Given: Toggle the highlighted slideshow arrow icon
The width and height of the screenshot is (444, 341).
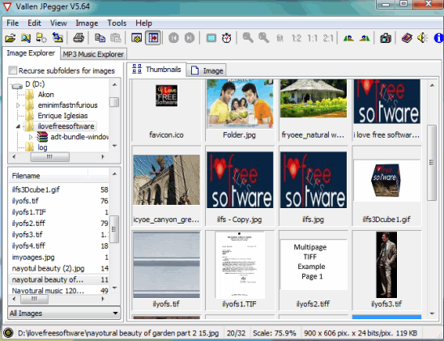Looking at the screenshot, I should (153, 37).
